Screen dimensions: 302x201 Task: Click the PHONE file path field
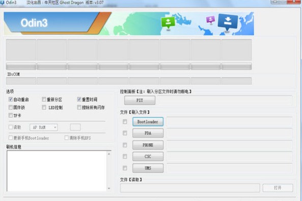click(229, 145)
